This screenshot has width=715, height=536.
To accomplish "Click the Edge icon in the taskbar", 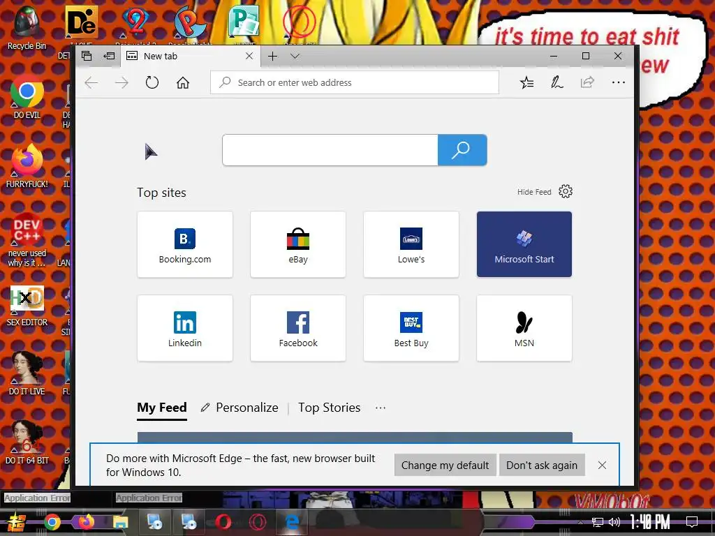I will click(x=292, y=522).
